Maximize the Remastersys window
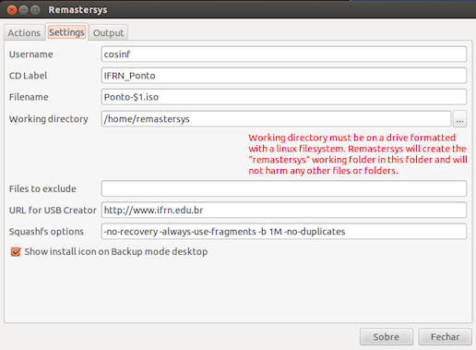This screenshot has width=476, height=350. 35,10
